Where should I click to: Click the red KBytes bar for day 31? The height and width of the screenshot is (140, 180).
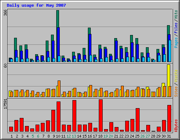click(x=169, y=118)
